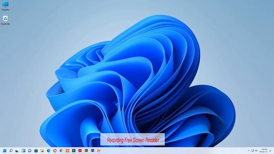The width and height of the screenshot is (274, 154).
Task: Open taskbar Search magnifier
Action: tap(11, 151)
